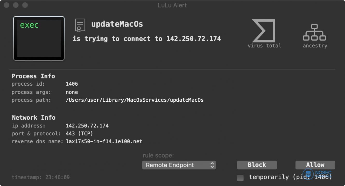
Task: Open the VirusTotal sigma icon
Action: pyautogui.click(x=264, y=31)
